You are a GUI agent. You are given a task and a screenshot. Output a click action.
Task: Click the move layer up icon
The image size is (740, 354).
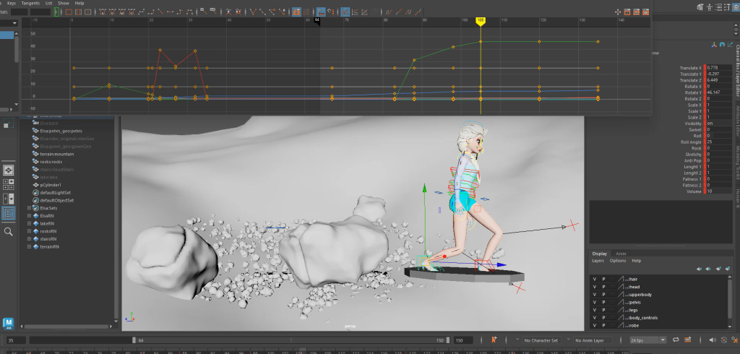coord(699,269)
